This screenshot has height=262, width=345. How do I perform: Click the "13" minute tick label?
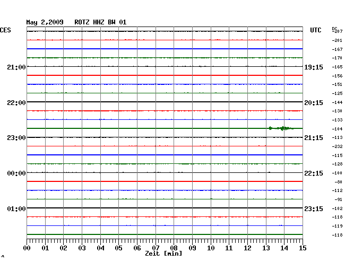(x=266, y=248)
